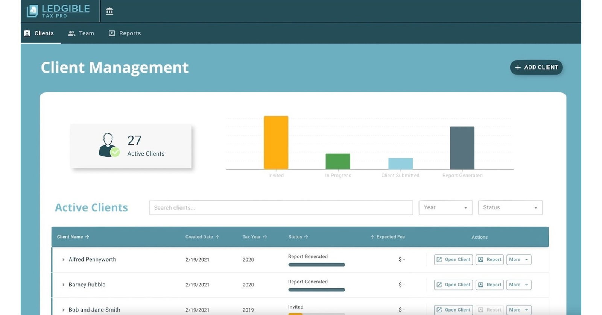Open the Year filter dropdown
The height and width of the screenshot is (315, 602).
[x=445, y=207]
